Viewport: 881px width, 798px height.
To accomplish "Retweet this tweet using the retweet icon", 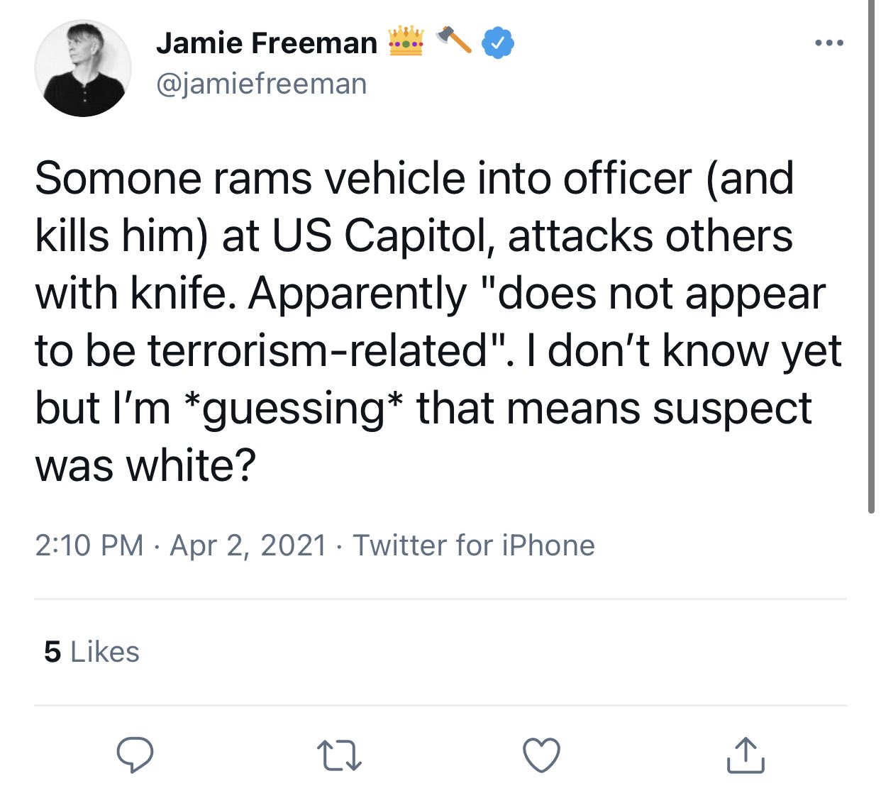I will [338, 755].
